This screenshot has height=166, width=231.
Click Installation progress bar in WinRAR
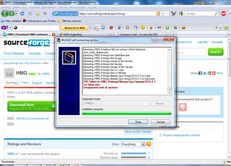tap(127, 113)
